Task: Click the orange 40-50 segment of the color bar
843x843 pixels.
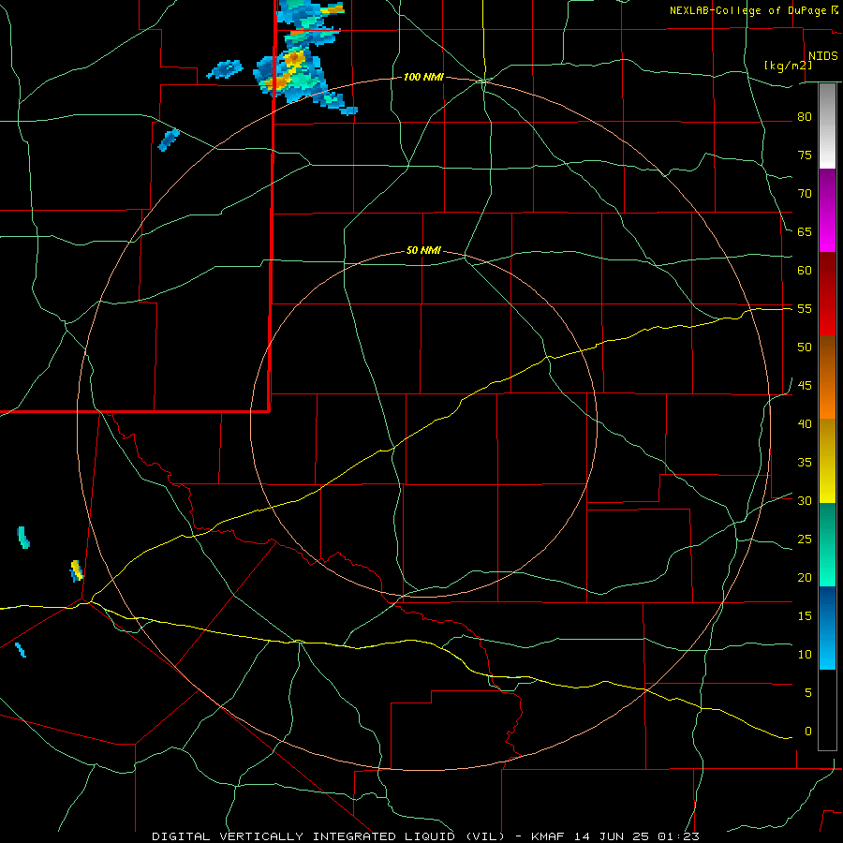Action: [827, 377]
